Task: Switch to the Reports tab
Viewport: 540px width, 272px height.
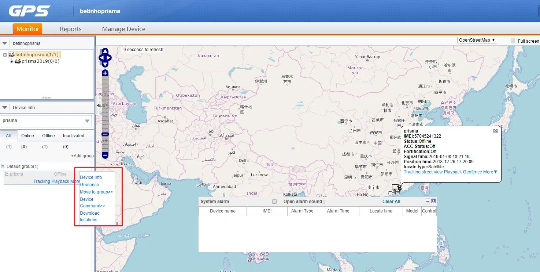Action: point(70,28)
